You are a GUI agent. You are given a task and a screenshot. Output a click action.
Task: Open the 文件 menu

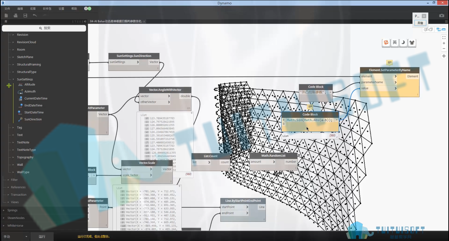(7, 8)
